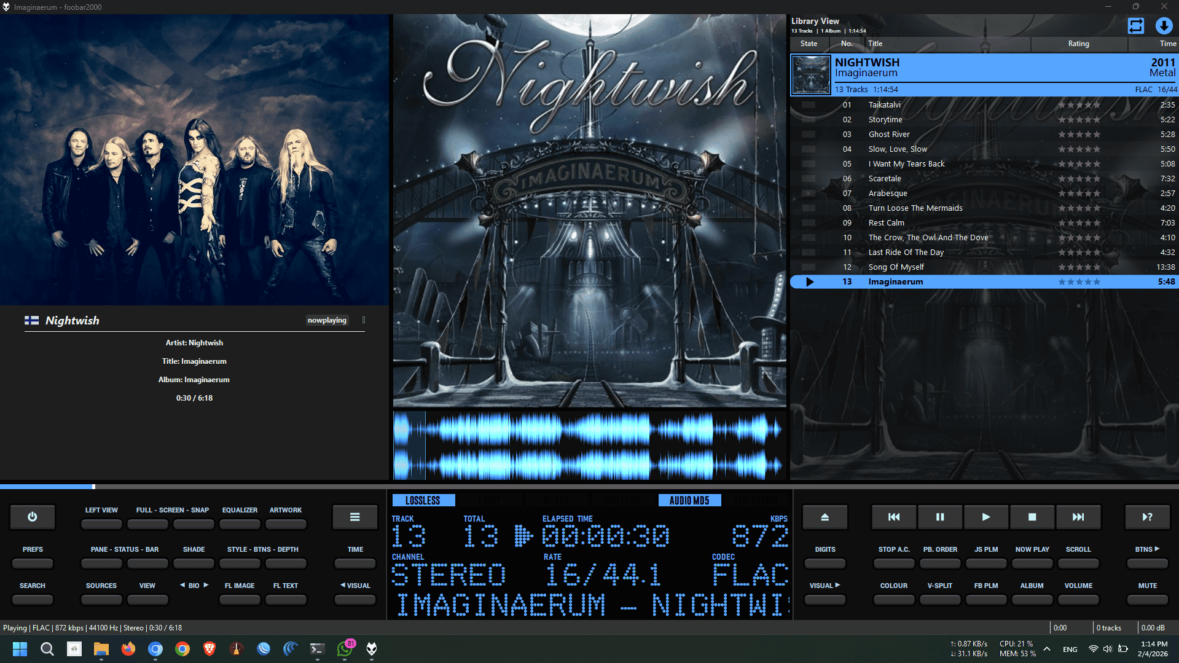Image resolution: width=1179 pixels, height=663 pixels.
Task: Click the Title column header
Action: 875,44
